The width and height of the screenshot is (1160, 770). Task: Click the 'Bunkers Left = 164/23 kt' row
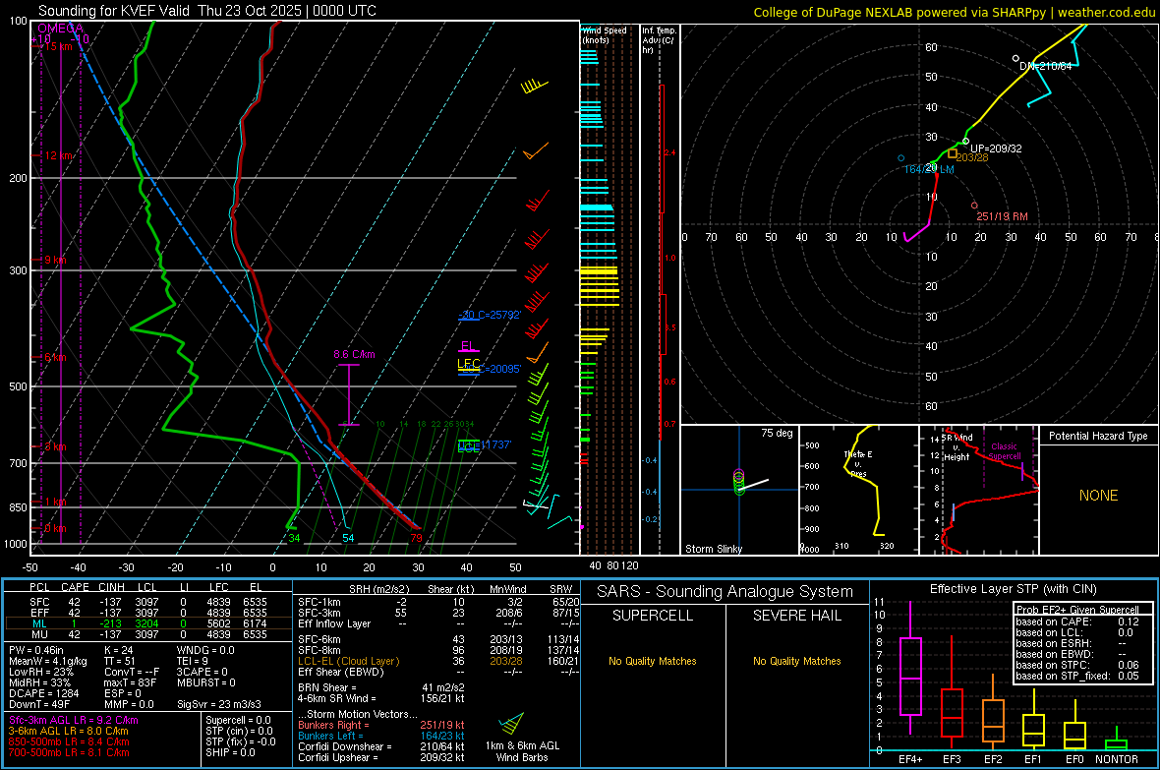point(381,736)
